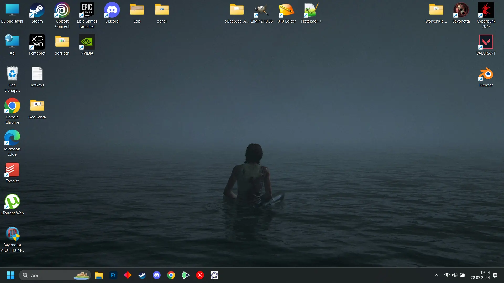Select the VALORANT desktop shortcut
Viewport: 504px width, 283px height.
coord(486,45)
